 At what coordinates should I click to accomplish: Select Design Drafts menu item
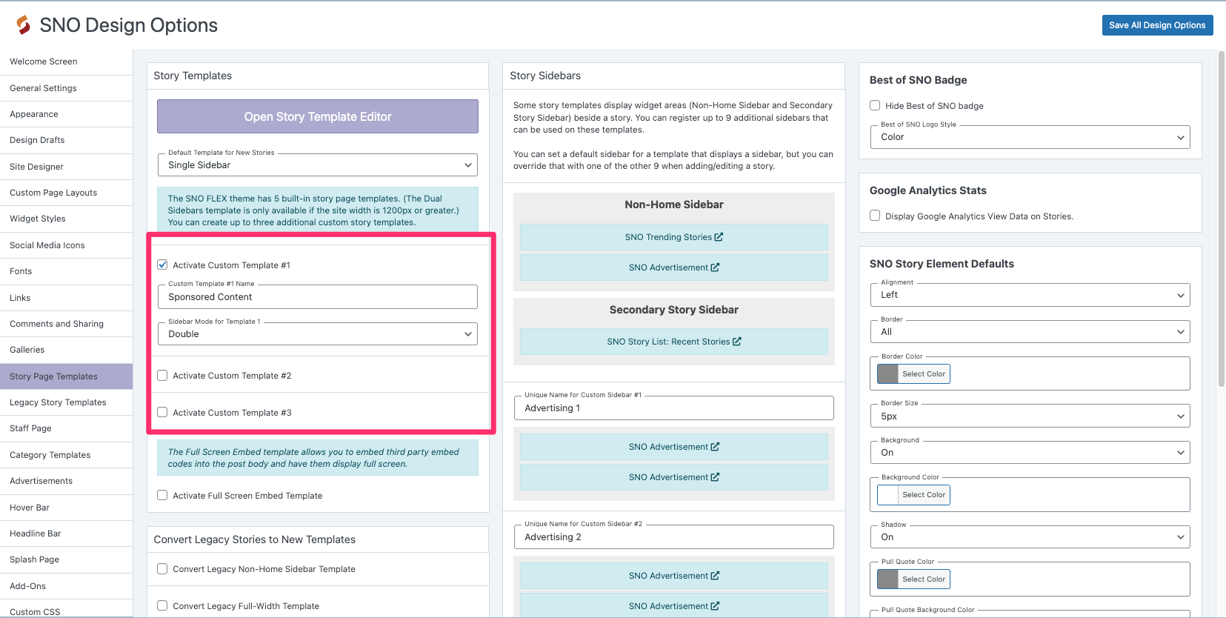[66, 140]
